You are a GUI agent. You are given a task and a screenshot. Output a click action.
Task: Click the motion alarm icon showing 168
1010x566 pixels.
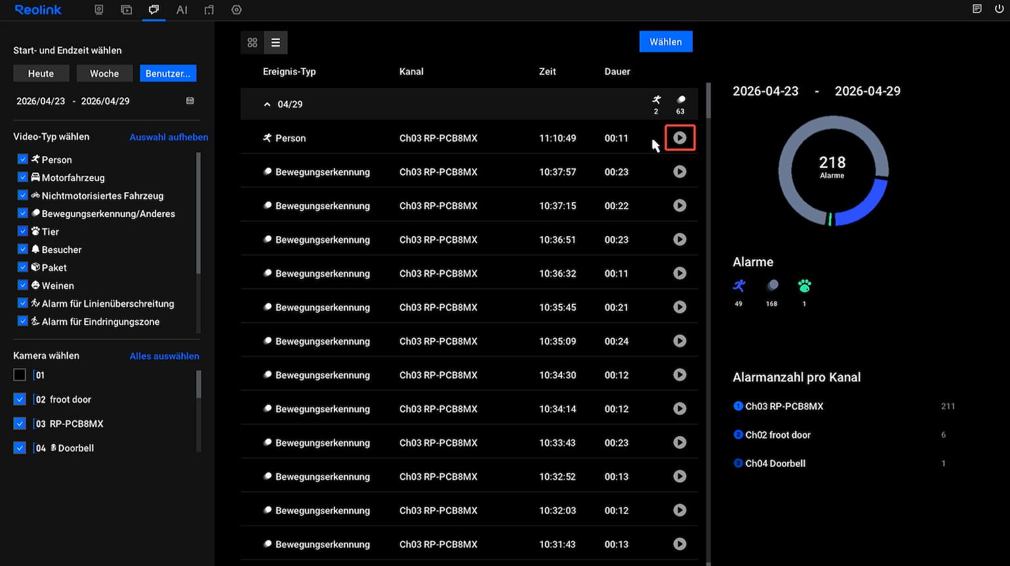[772, 285]
